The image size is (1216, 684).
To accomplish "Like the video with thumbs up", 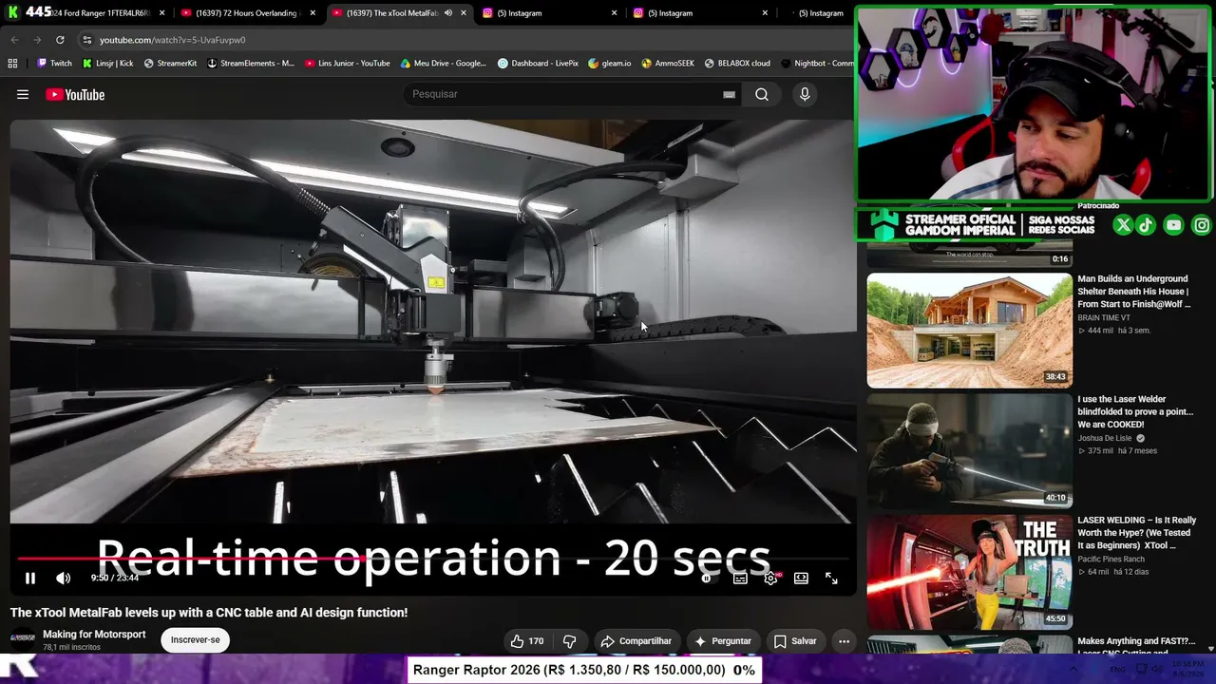I will pos(526,641).
